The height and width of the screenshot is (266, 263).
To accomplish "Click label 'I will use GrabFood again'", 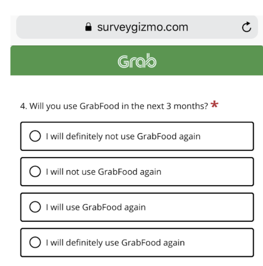I will (96, 207).
